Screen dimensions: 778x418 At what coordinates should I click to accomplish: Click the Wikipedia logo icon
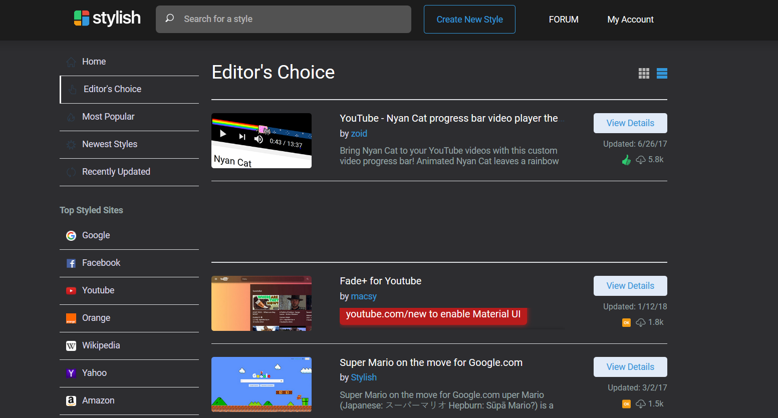pyautogui.click(x=71, y=346)
